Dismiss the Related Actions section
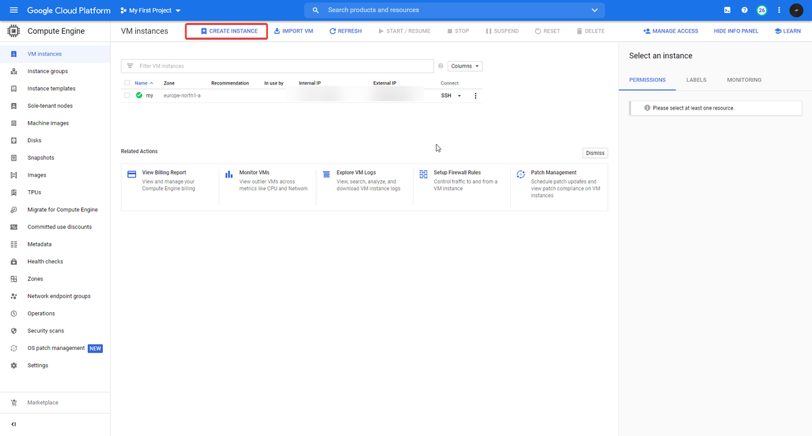The height and width of the screenshot is (436, 812). 595,153
